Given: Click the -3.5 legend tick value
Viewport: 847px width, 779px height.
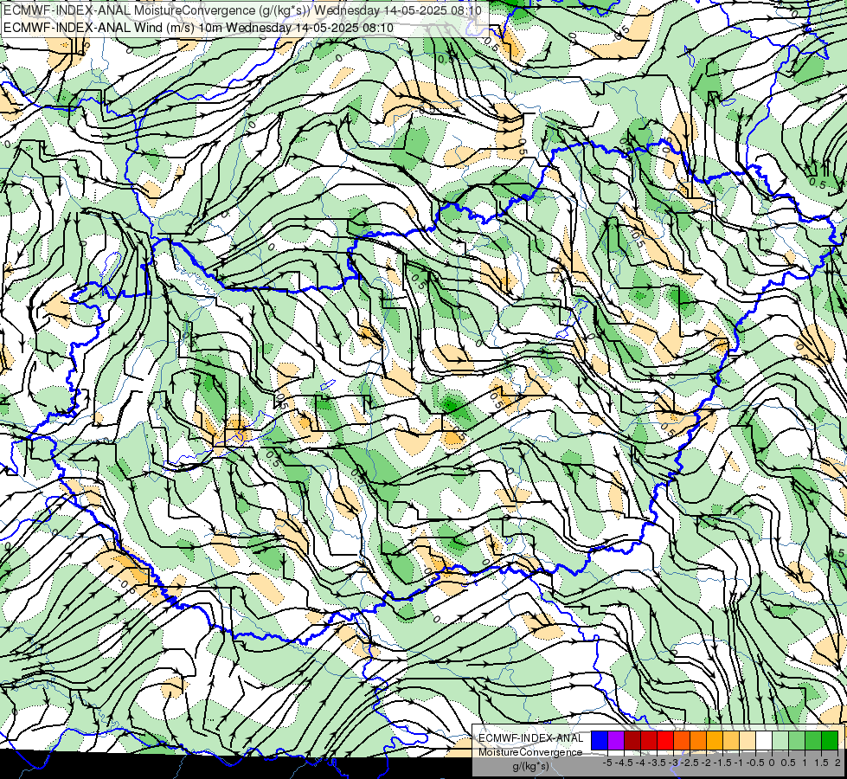Looking at the screenshot, I should pos(658,763).
